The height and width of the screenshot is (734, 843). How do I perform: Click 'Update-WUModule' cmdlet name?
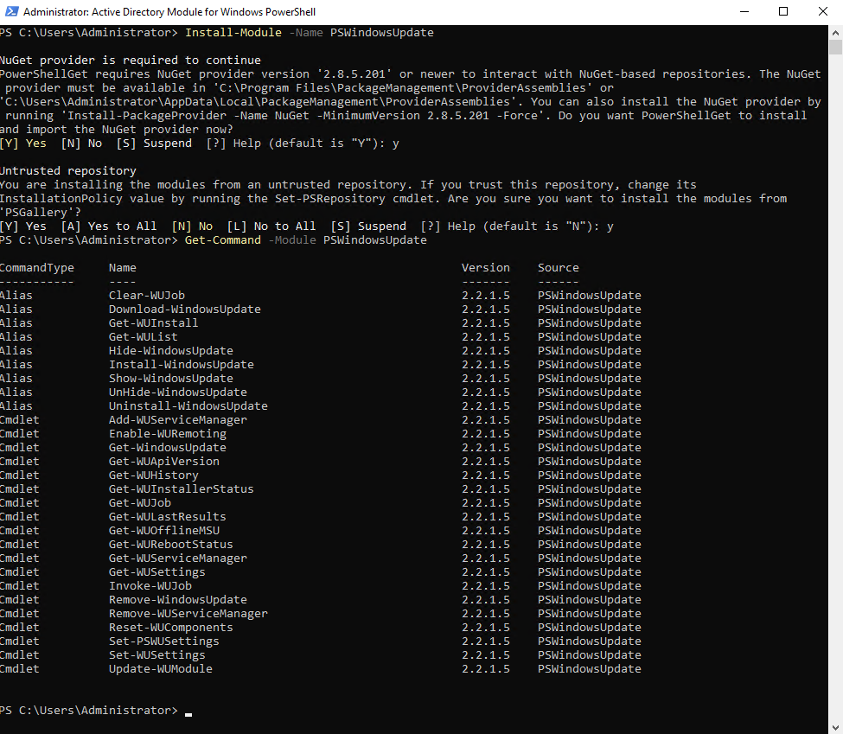pyautogui.click(x=160, y=669)
